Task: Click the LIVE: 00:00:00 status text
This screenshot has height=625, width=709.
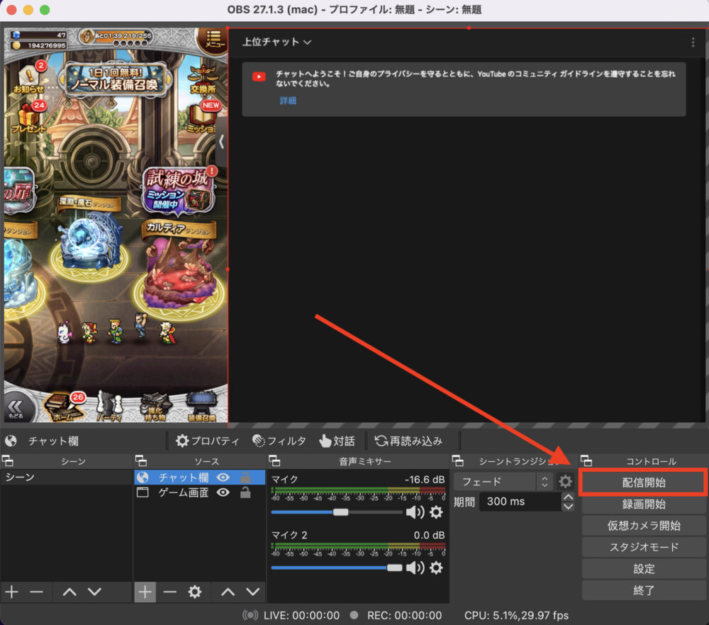Action: pos(301,616)
